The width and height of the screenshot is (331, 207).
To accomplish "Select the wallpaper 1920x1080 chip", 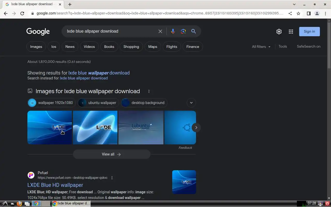I will 52,103.
